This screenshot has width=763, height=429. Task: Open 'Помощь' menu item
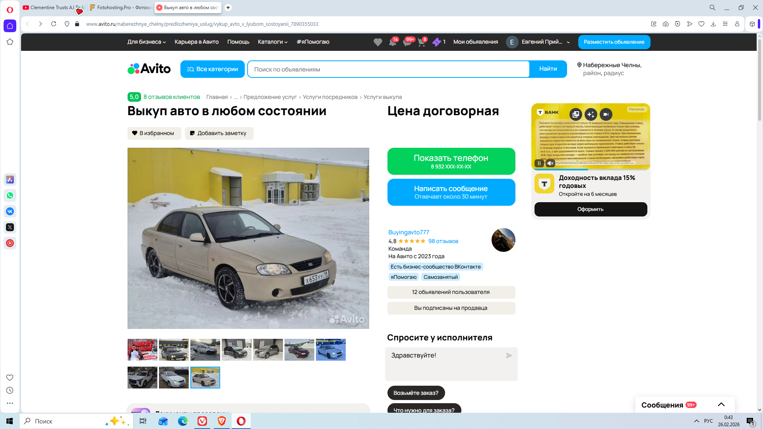[x=238, y=42]
